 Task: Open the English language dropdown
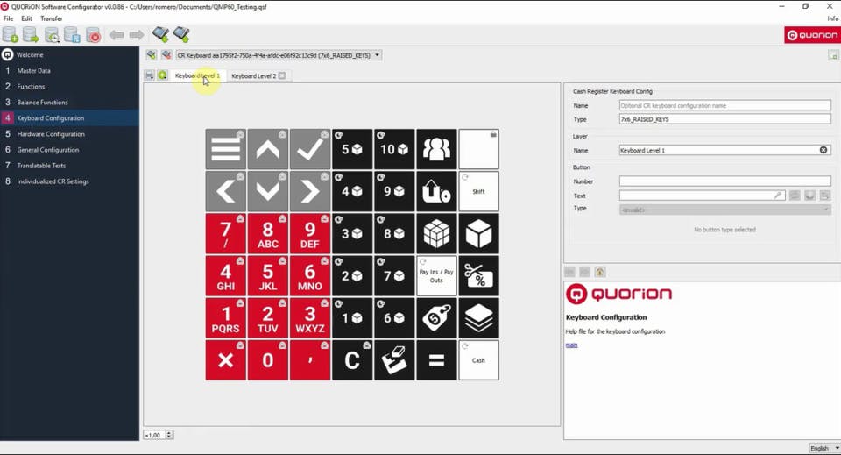coord(823,448)
